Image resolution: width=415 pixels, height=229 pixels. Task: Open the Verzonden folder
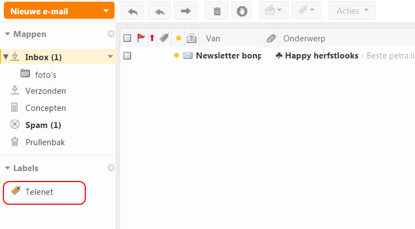tap(45, 90)
